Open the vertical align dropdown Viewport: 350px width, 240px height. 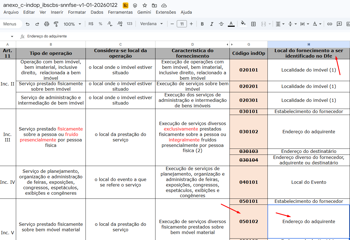293,24
